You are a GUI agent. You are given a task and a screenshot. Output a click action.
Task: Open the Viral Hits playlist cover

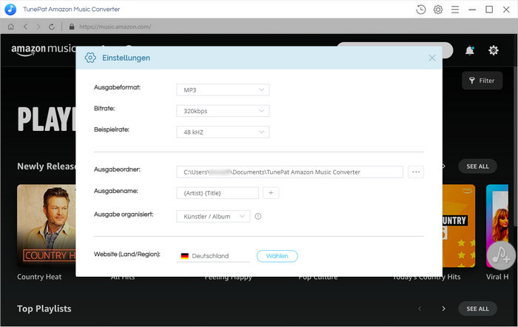click(497, 226)
